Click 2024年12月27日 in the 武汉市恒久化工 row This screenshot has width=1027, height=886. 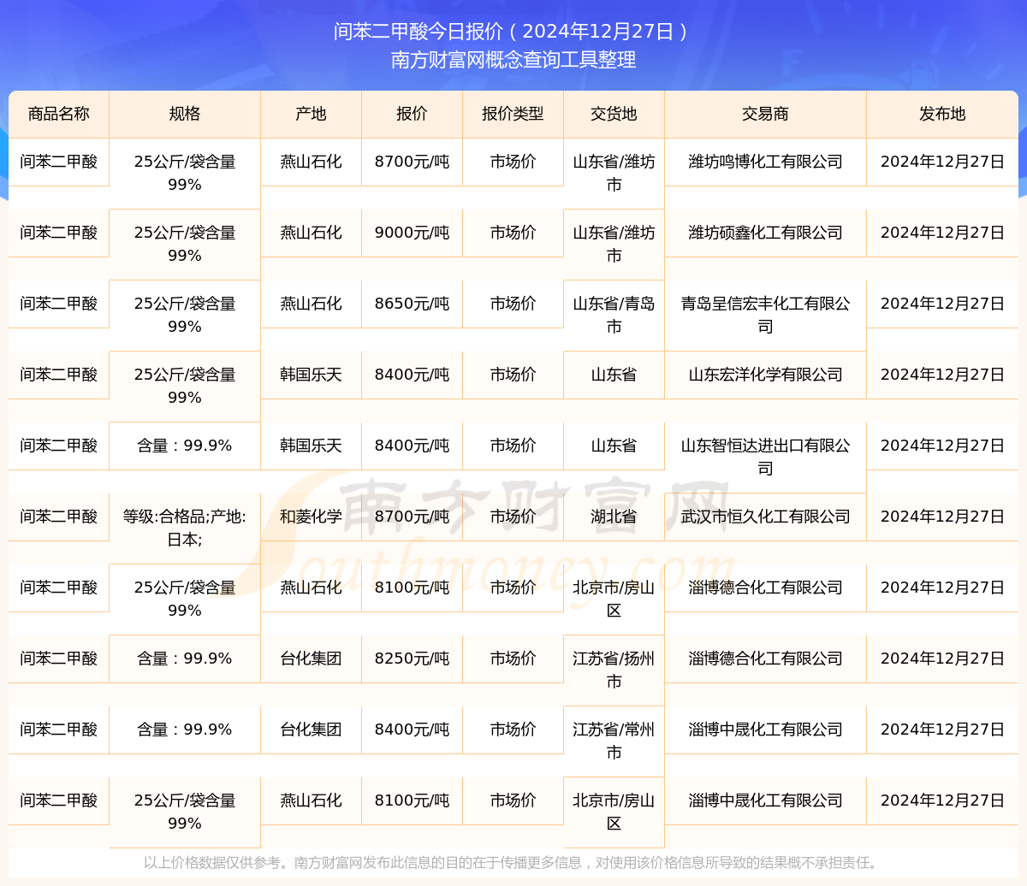pos(942,517)
